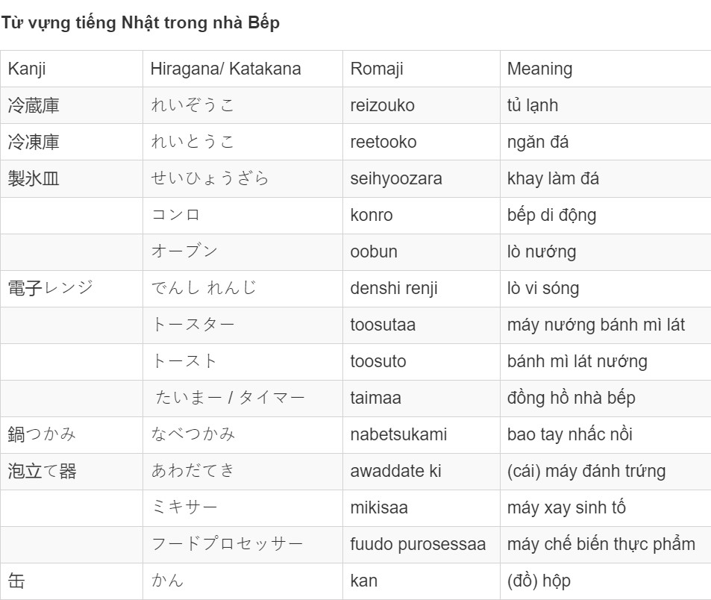Click the katakana コンロ cell
Screen dimensions: 711x600
click(242, 216)
